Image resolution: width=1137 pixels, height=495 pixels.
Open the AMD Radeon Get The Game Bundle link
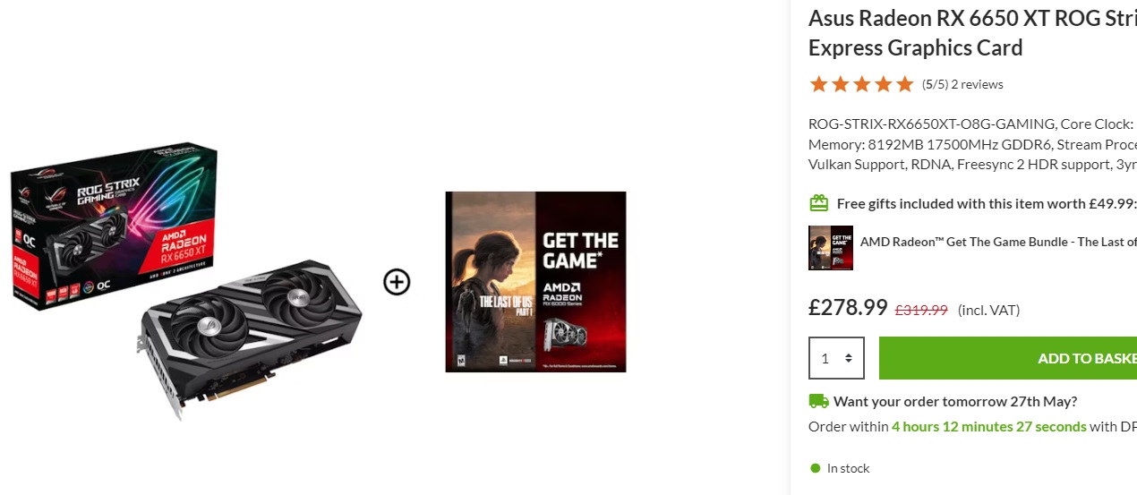click(x=998, y=242)
